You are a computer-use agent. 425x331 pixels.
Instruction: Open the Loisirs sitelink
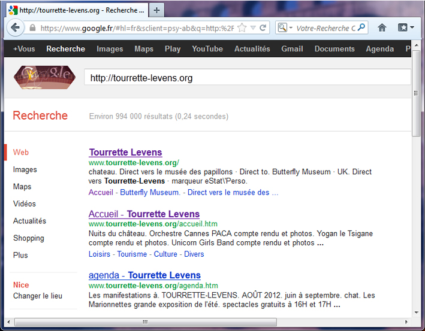tap(99, 254)
